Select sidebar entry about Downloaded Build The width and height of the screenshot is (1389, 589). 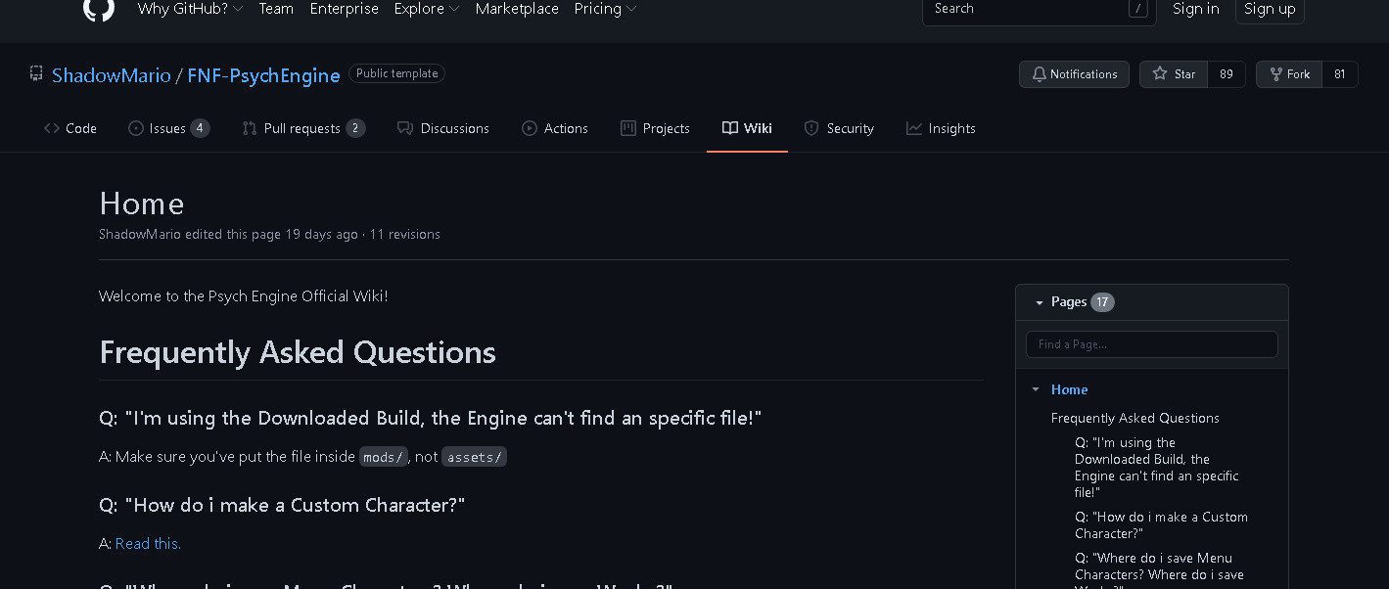(x=1157, y=468)
